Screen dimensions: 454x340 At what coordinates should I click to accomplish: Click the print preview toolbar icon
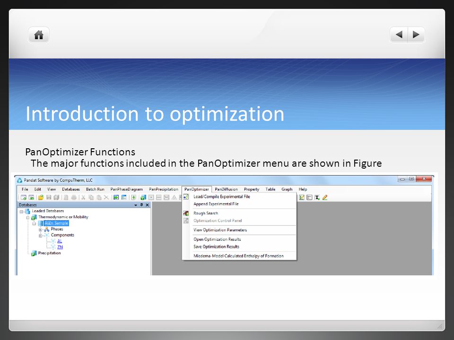coord(66,197)
